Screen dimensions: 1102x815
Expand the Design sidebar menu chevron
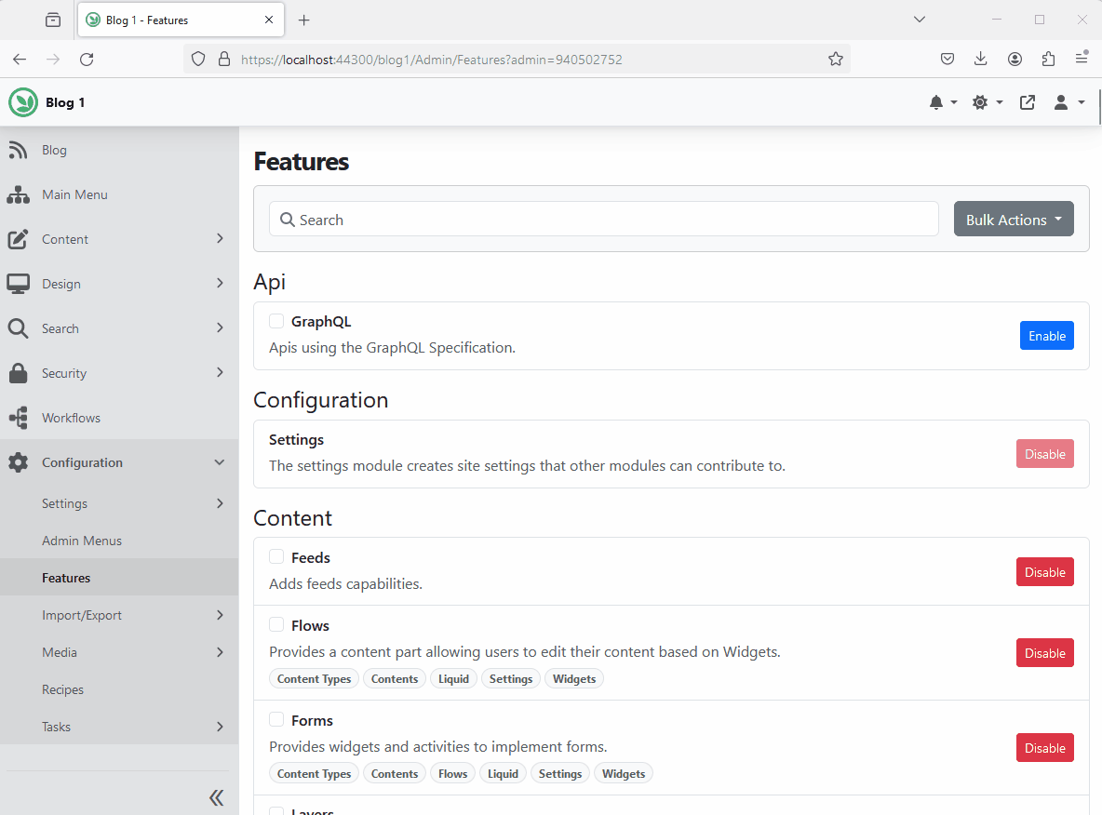tap(220, 283)
